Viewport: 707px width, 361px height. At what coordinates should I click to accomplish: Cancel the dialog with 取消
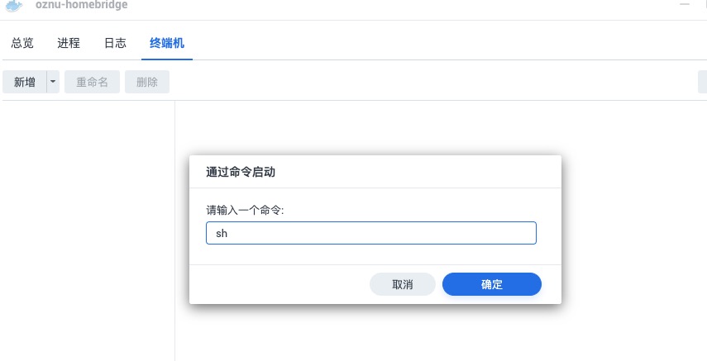(402, 284)
